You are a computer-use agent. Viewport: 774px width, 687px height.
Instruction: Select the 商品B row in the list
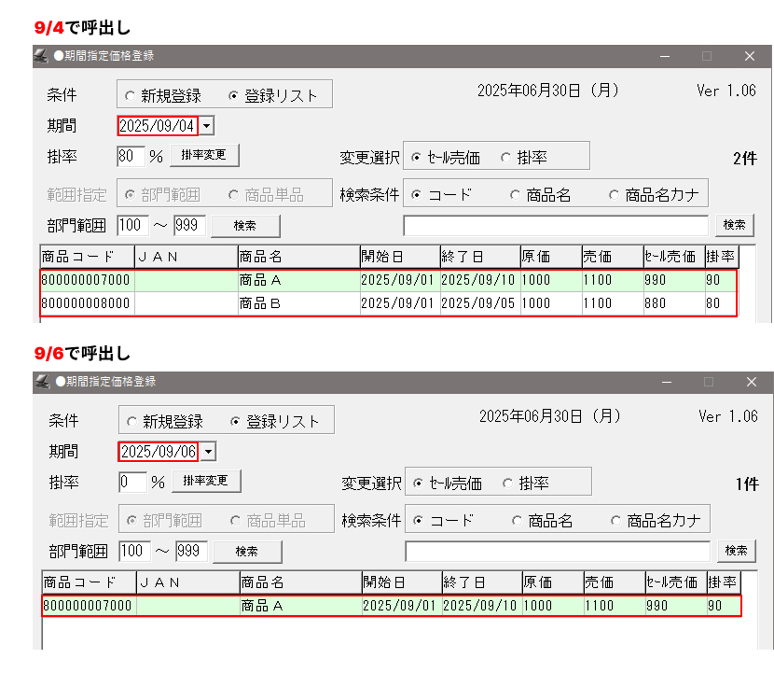pos(387,303)
